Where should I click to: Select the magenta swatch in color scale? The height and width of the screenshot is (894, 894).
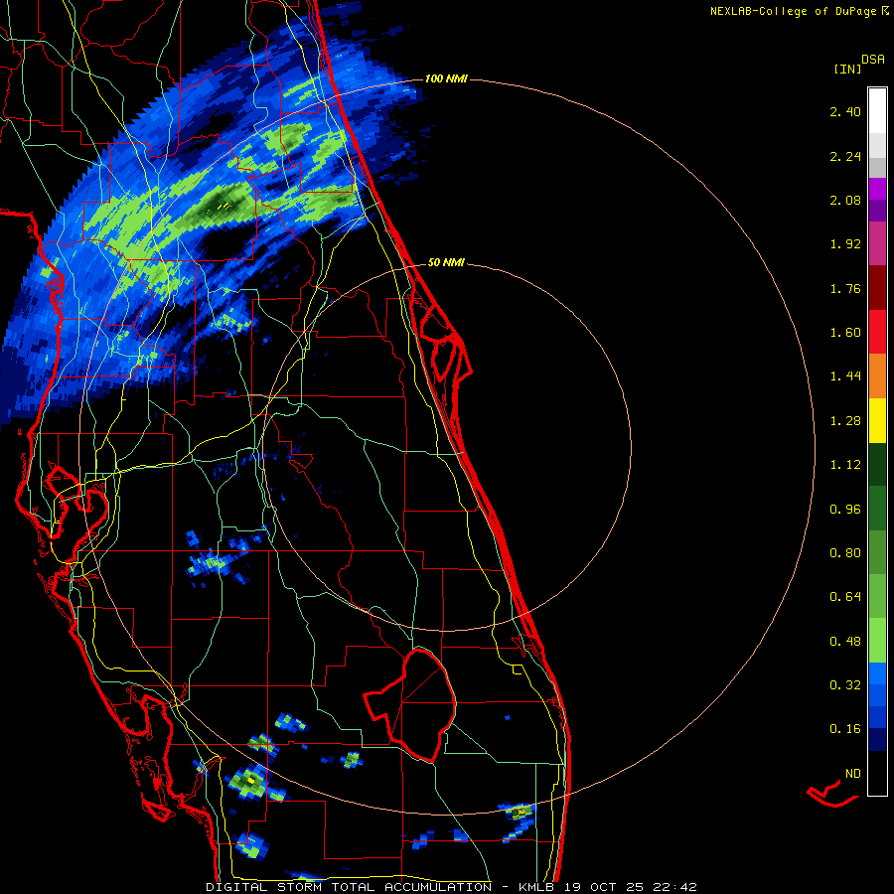(x=877, y=243)
